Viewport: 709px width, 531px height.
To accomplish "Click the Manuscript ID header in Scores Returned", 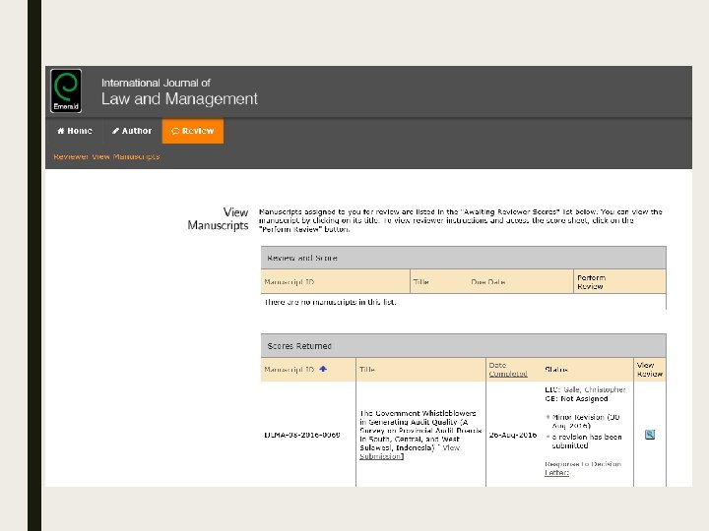I will [289, 370].
